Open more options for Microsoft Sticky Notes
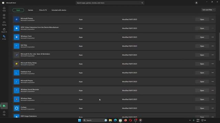220x123 pixels. [x=212, y=64]
